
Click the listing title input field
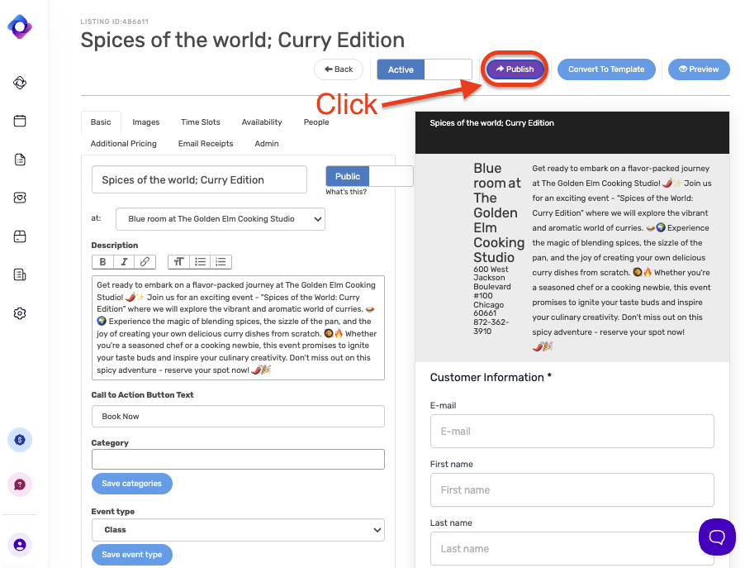[200, 179]
